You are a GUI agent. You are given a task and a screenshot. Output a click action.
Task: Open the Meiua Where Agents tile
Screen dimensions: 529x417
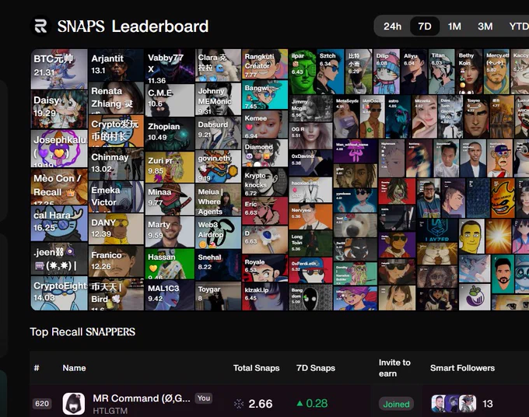click(x=218, y=200)
